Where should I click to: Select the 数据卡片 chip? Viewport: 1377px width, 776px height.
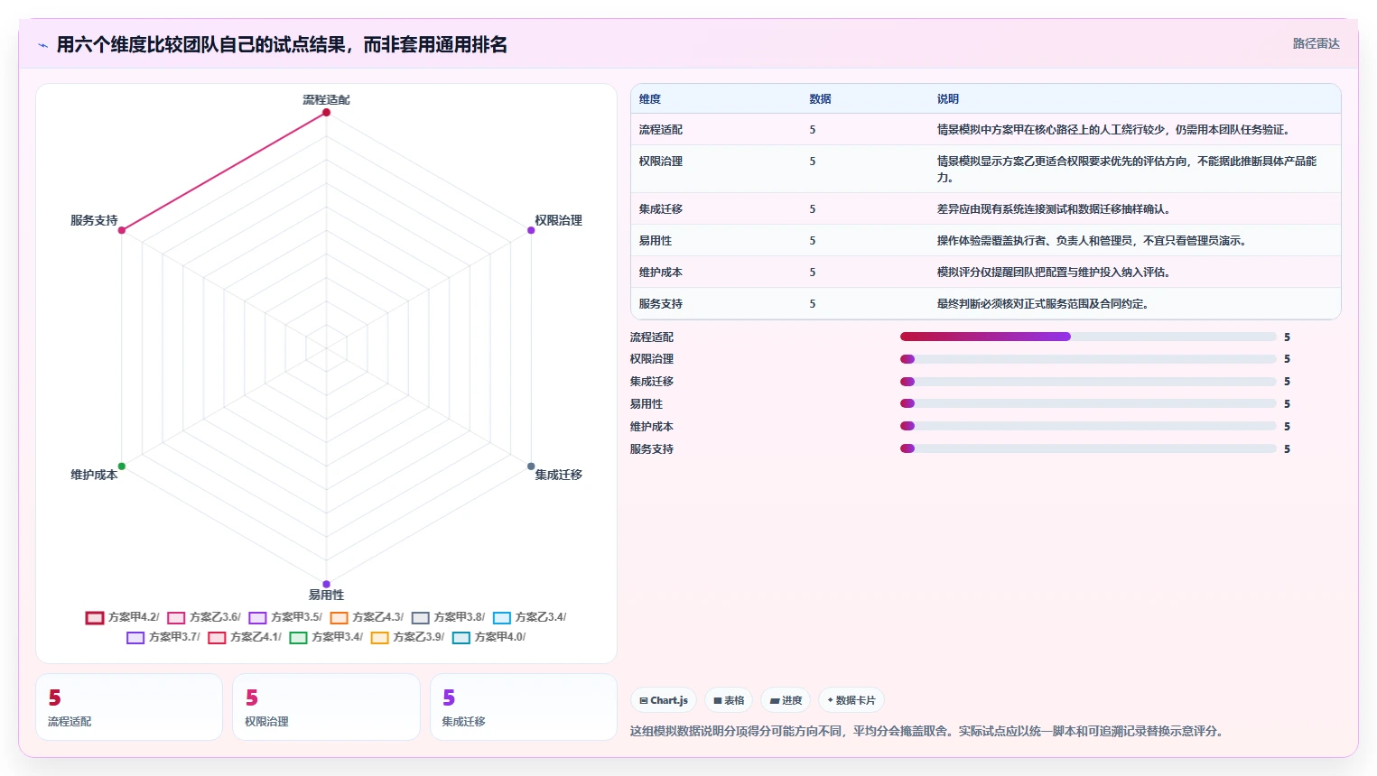tap(851, 700)
